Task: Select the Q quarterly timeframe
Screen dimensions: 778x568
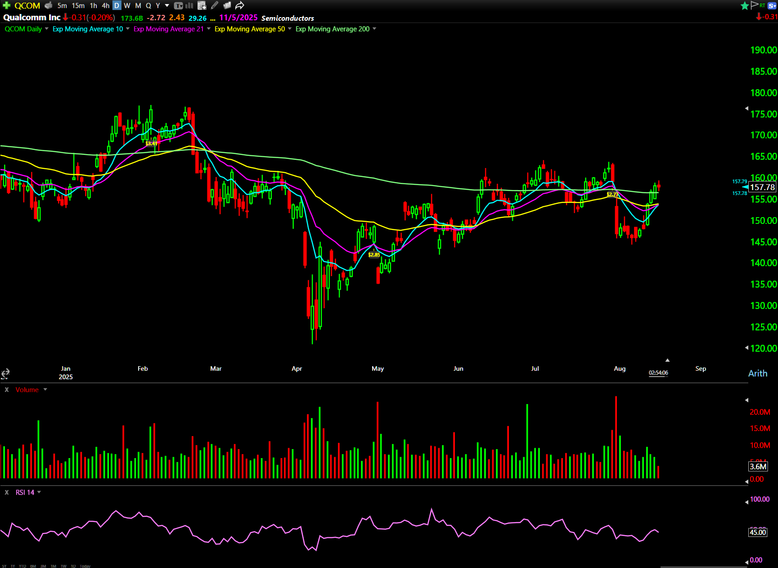Action: tap(148, 5)
